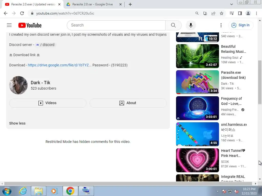This screenshot has height=196, width=262.
Task: Bookmark this page with the star icon
Action: (222, 13)
